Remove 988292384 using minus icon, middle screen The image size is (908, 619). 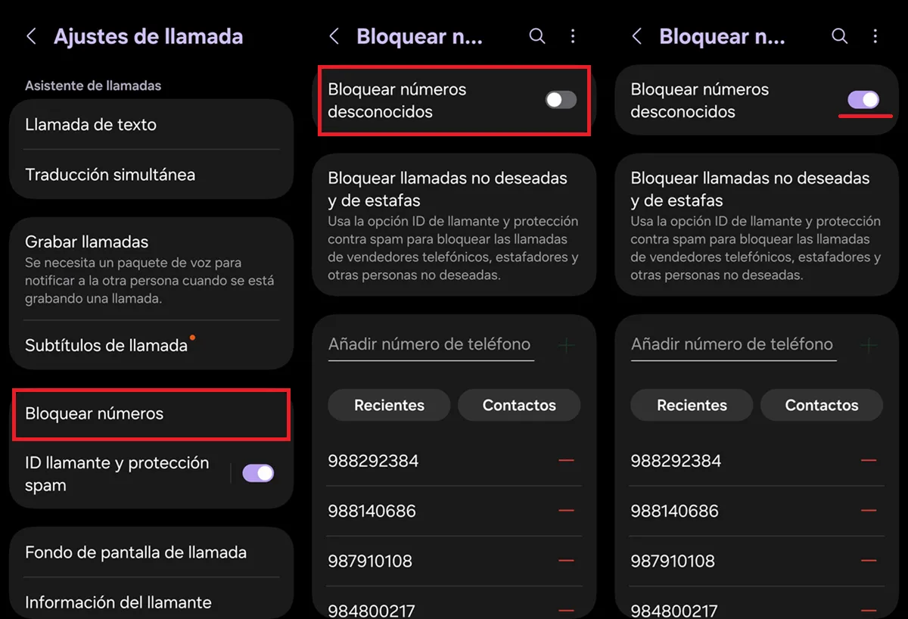tap(566, 461)
